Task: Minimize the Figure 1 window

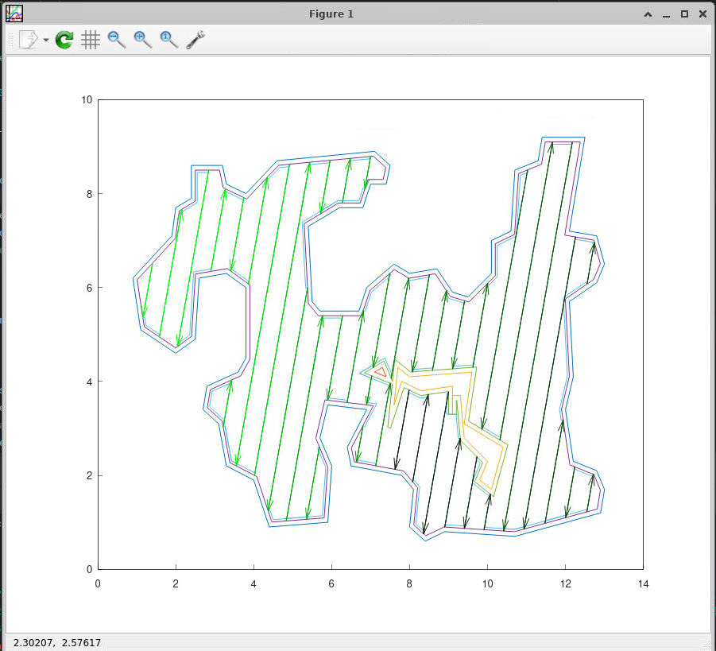Action: (667, 14)
